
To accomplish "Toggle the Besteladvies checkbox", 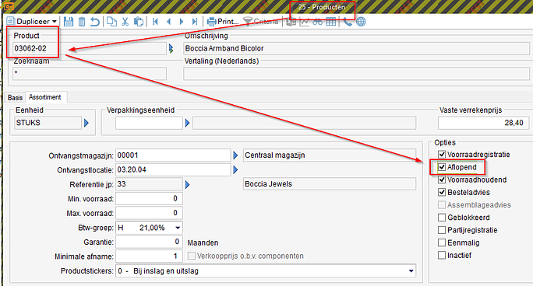I will [x=442, y=192].
